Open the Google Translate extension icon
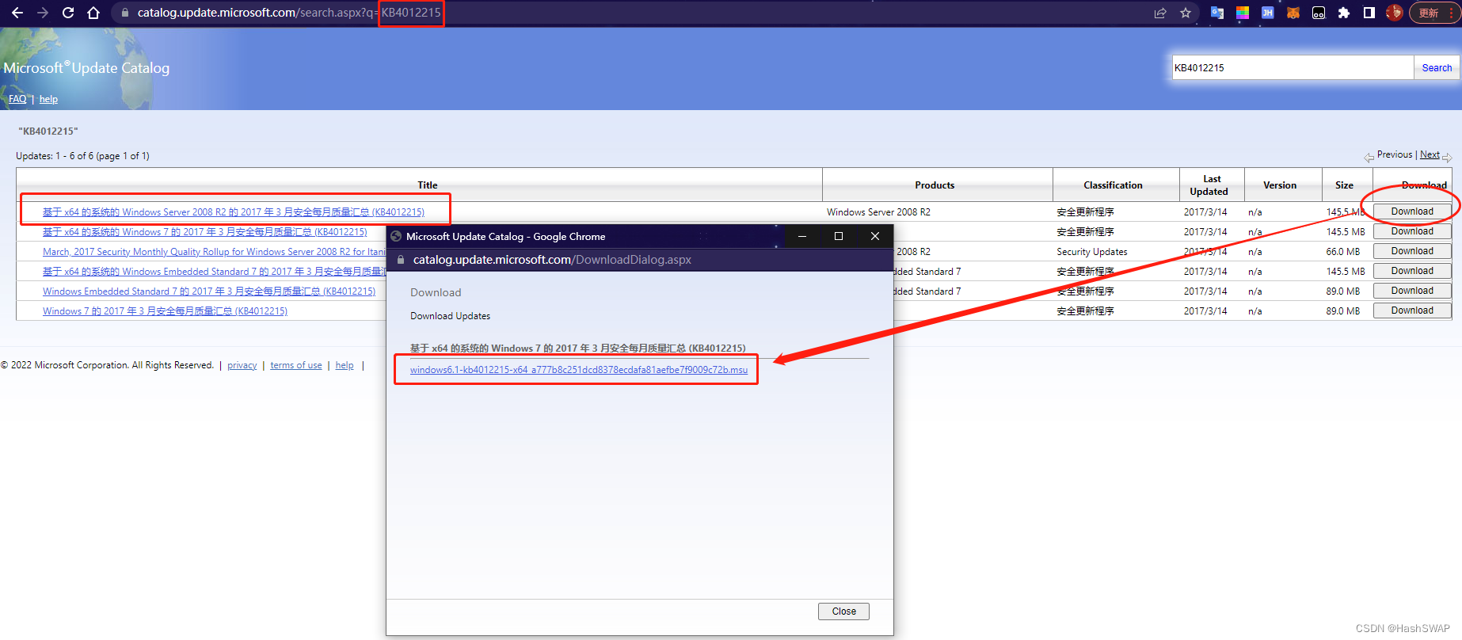This screenshot has height=640, width=1462. (1217, 13)
